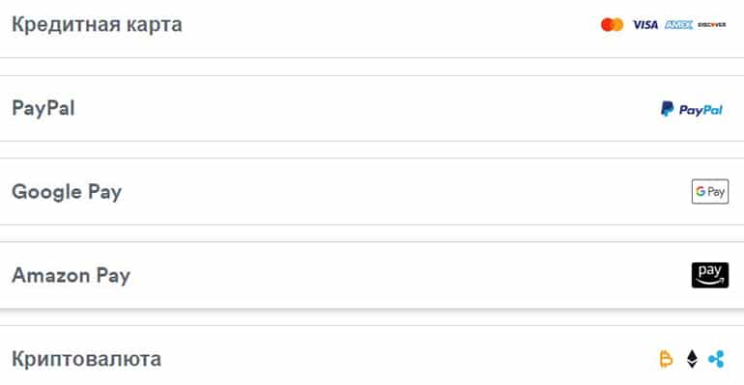
Task: Click the Mastercard logo icon
Action: pos(612,25)
